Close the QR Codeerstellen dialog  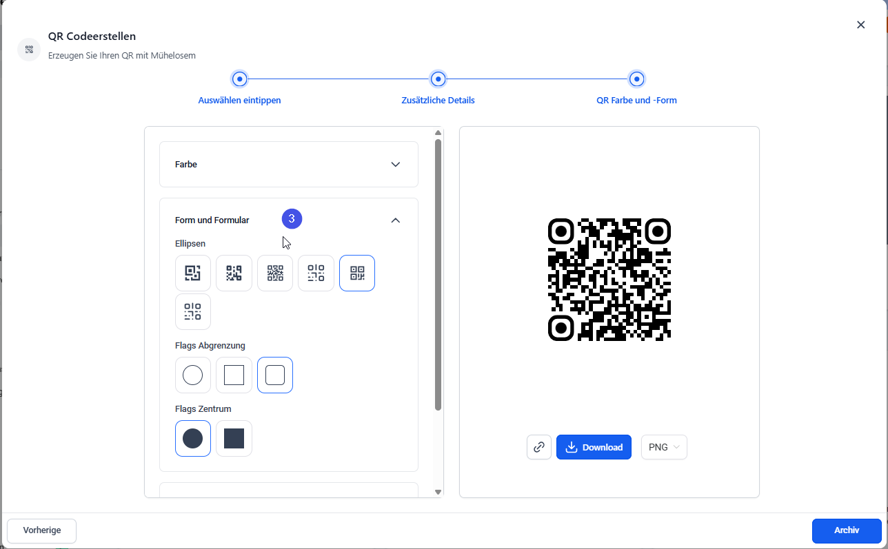pos(860,25)
